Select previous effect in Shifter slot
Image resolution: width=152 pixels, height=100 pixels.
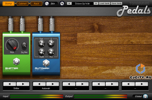coord(10,84)
